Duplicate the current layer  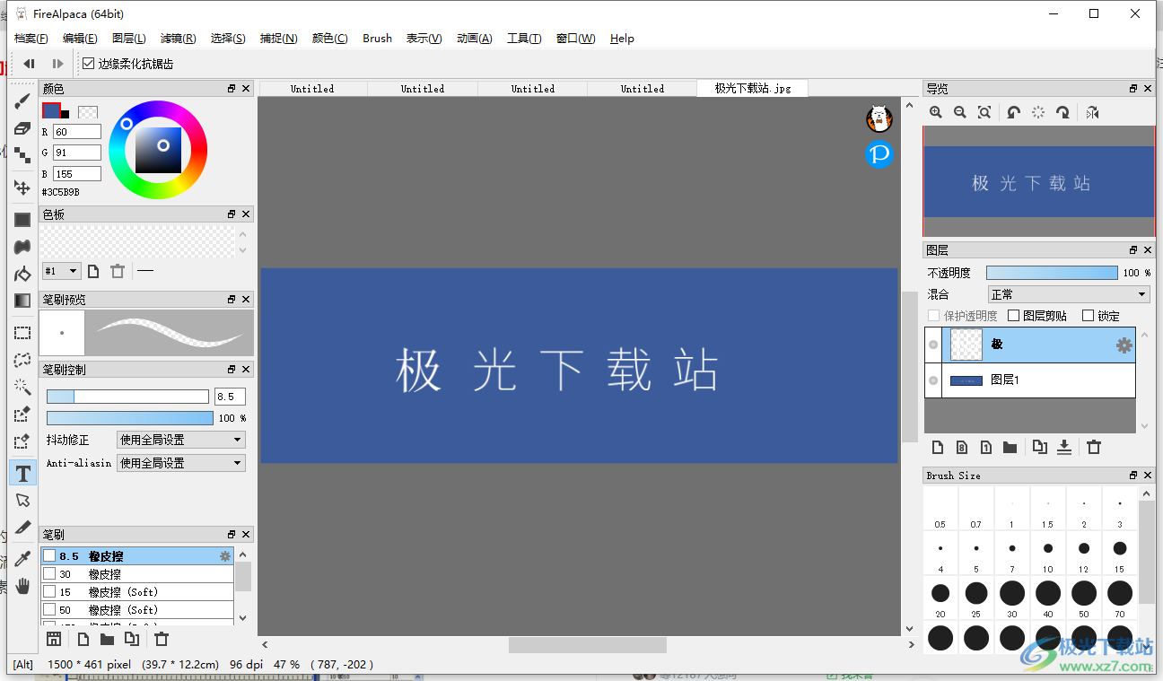[x=1040, y=447]
